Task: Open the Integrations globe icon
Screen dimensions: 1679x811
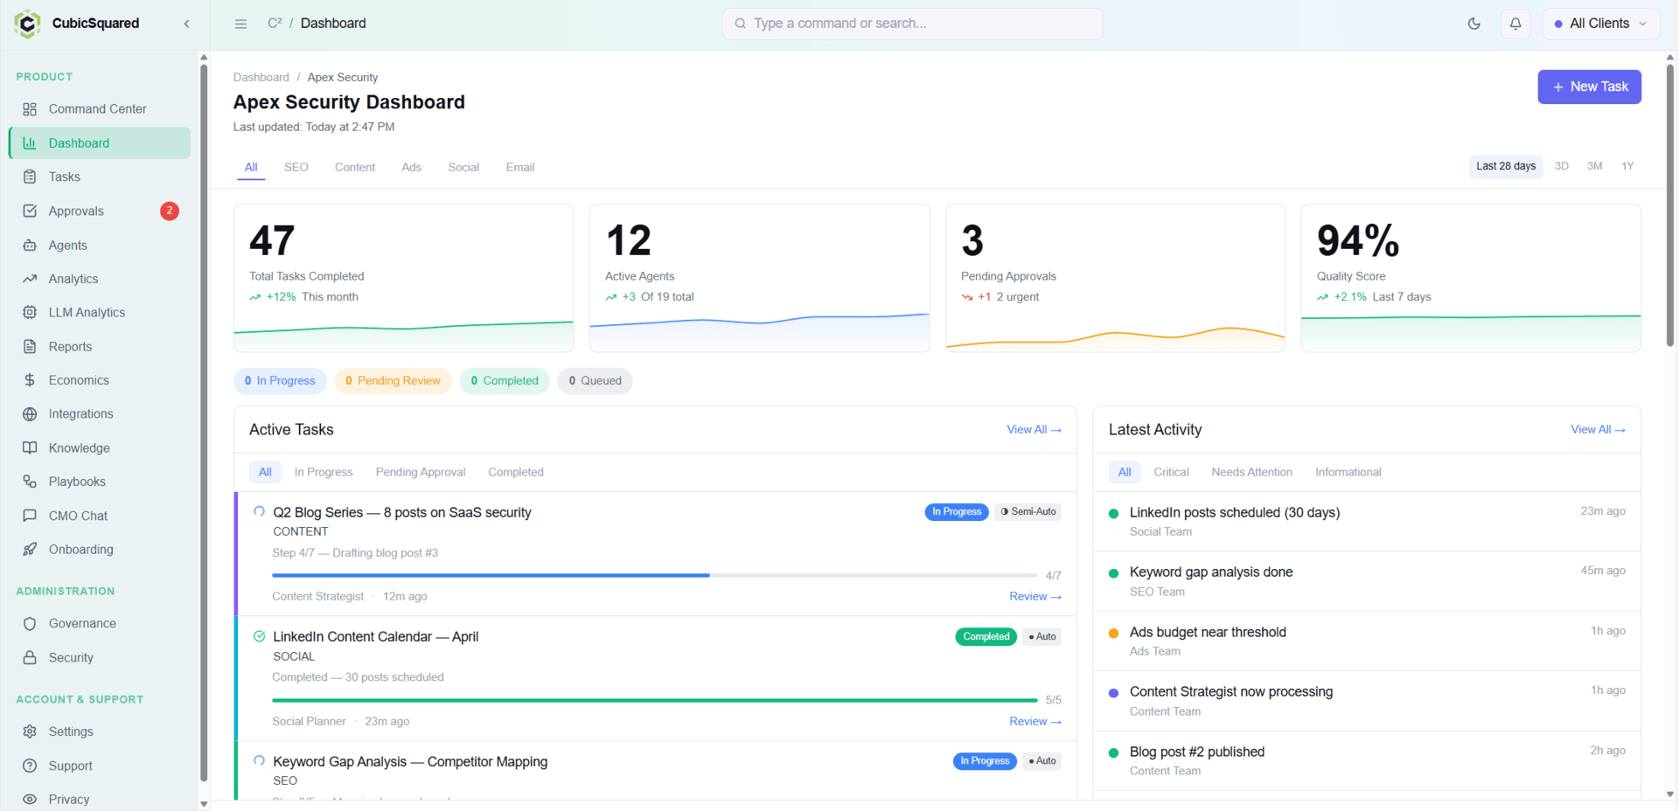Action: (30, 414)
